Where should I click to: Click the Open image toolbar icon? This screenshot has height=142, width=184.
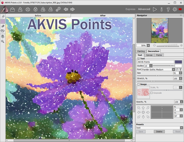pyautogui.click(x=12, y=9)
